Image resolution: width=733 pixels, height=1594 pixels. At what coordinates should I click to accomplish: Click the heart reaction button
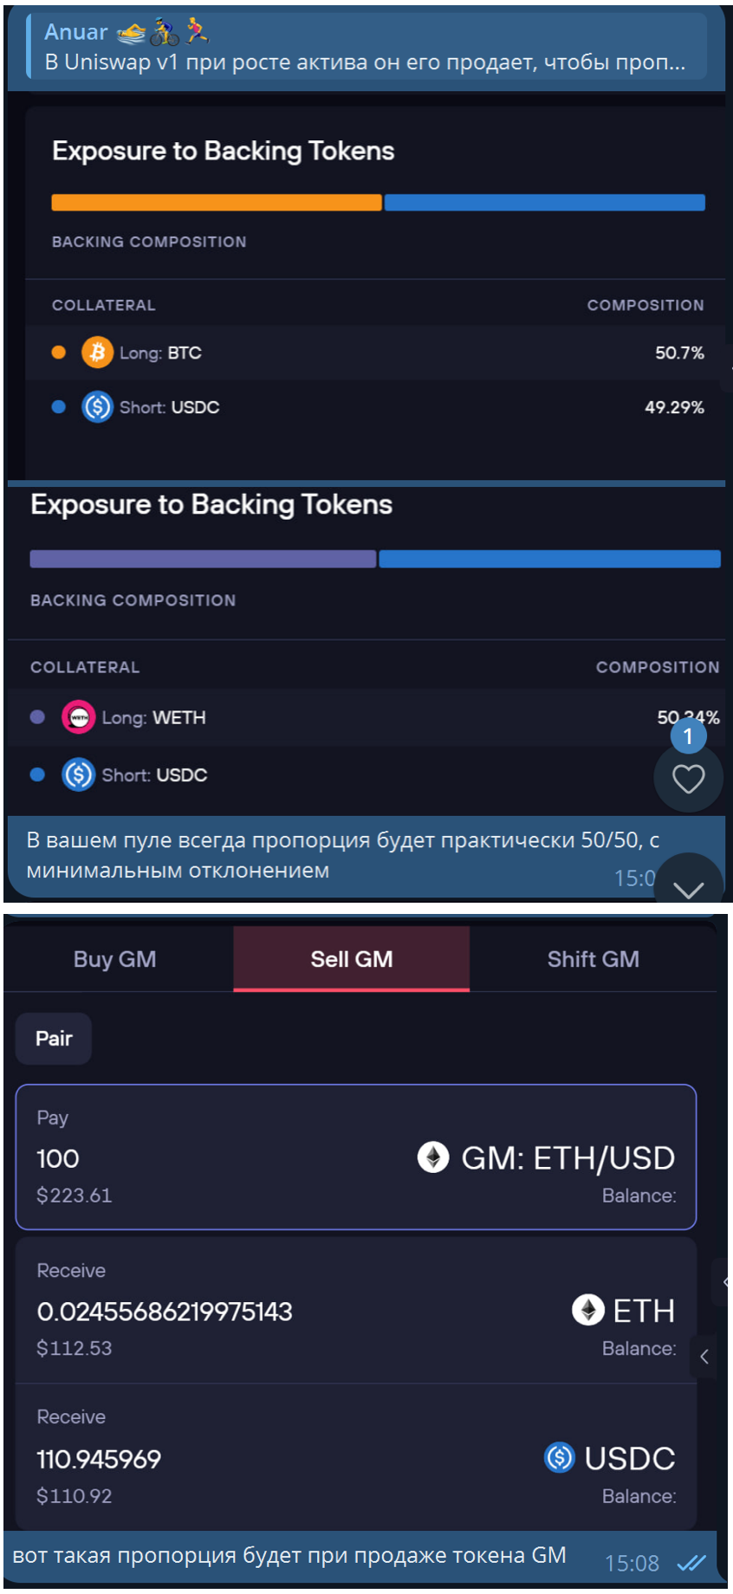(688, 779)
